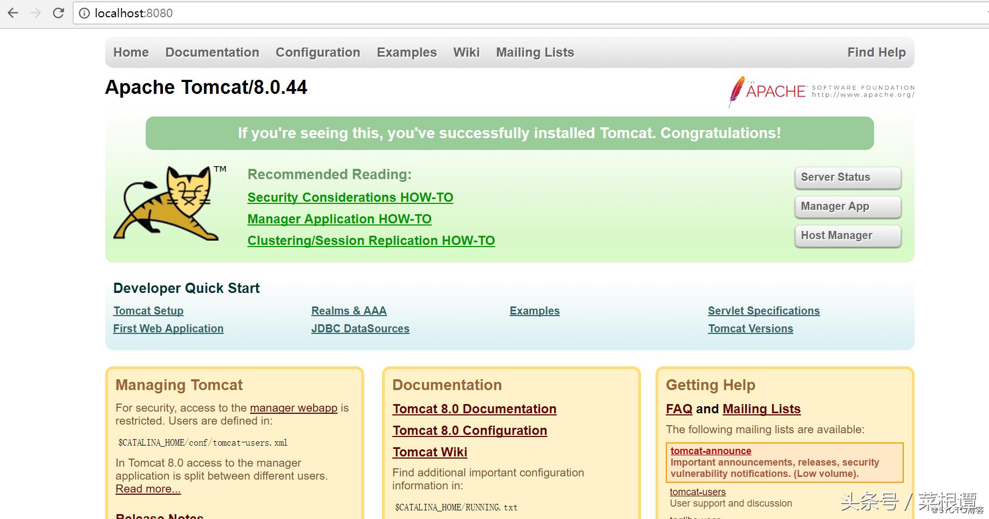Screen dimensions: 989x519
Task: Open Security Considerations HOW-TO link
Action: coord(350,197)
